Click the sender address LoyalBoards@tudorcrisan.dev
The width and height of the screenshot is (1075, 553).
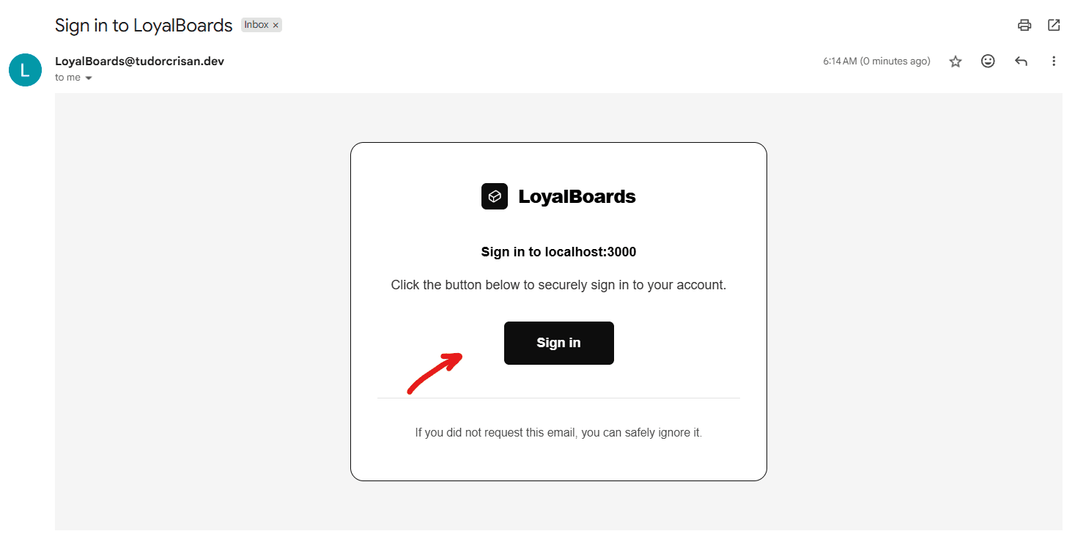pyautogui.click(x=139, y=62)
